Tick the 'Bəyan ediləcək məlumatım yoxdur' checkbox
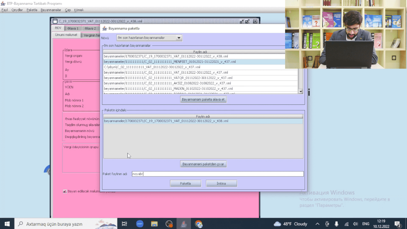The image size is (407, 229). [x=65, y=191]
